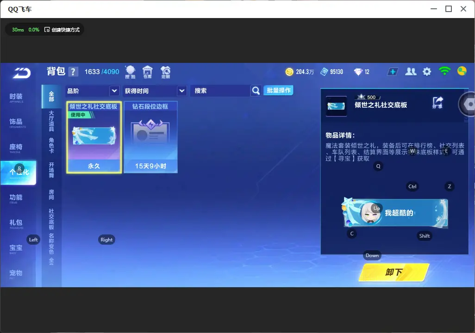
Task: Select the 倾世之礼社交底板 item card
Action: point(94,137)
